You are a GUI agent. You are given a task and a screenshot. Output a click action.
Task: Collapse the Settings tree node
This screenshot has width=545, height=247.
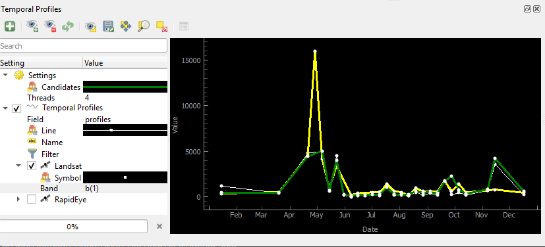pos(5,75)
